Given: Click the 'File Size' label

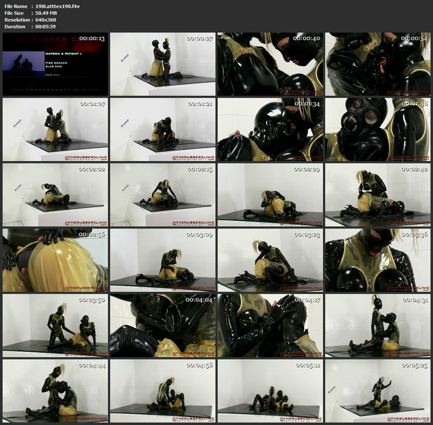Looking at the screenshot, I should point(14,13).
